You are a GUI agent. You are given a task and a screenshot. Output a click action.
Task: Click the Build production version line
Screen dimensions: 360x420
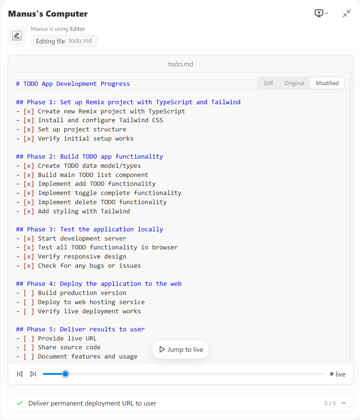(71, 293)
